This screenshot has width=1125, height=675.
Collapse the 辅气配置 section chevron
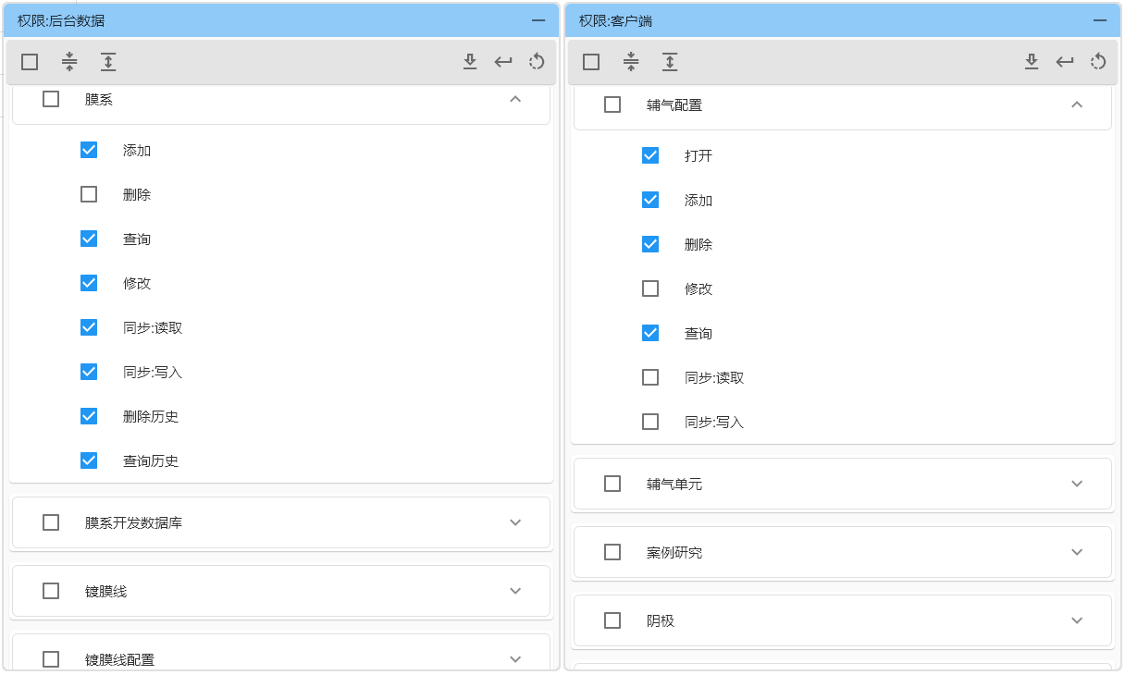1077,104
